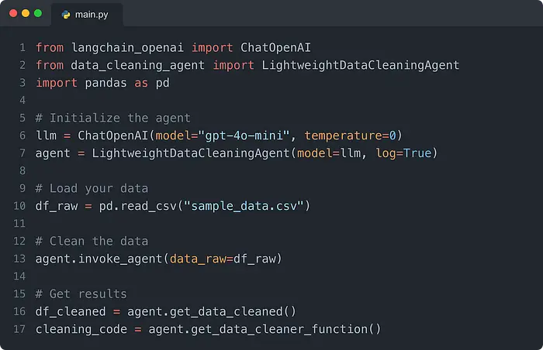Select the main.py tab

[x=85, y=13]
